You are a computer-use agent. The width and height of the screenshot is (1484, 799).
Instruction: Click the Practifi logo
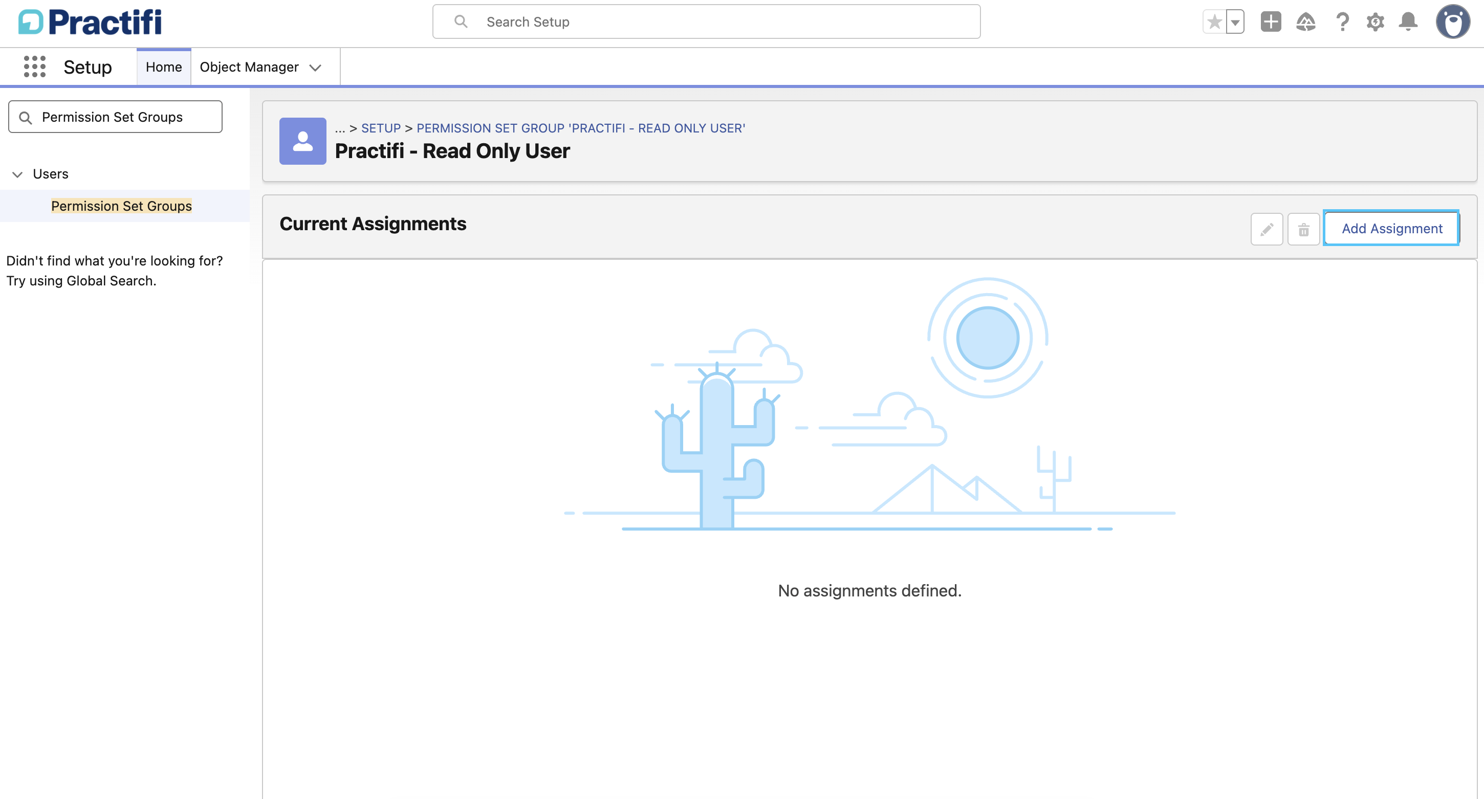point(90,22)
